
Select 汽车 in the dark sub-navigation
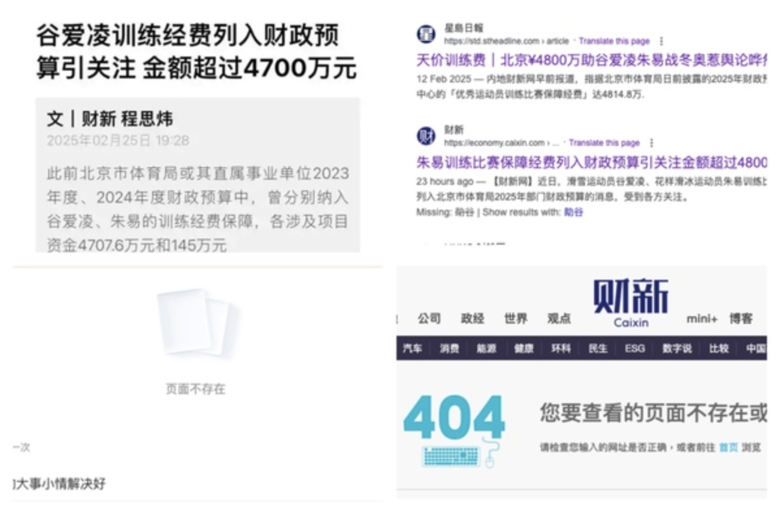[412, 349]
